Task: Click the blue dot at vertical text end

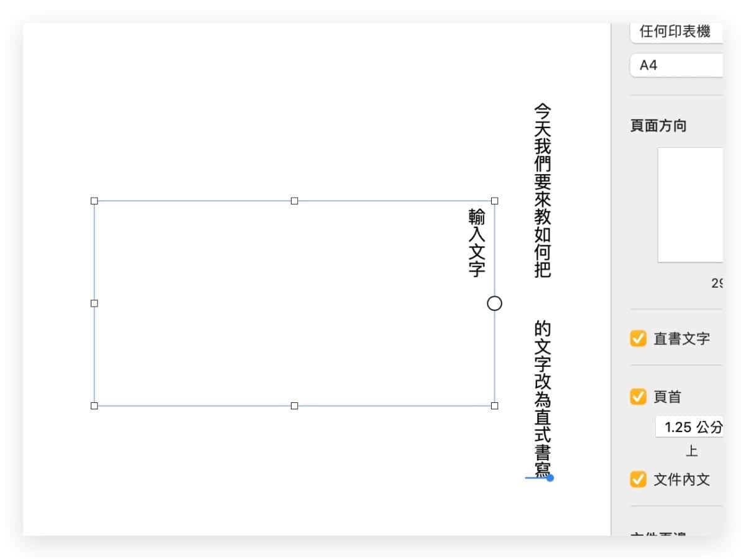Action: (550, 478)
